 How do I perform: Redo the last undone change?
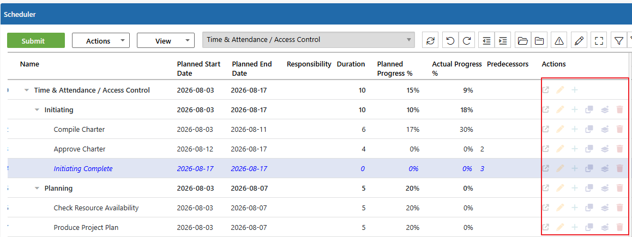(467, 41)
